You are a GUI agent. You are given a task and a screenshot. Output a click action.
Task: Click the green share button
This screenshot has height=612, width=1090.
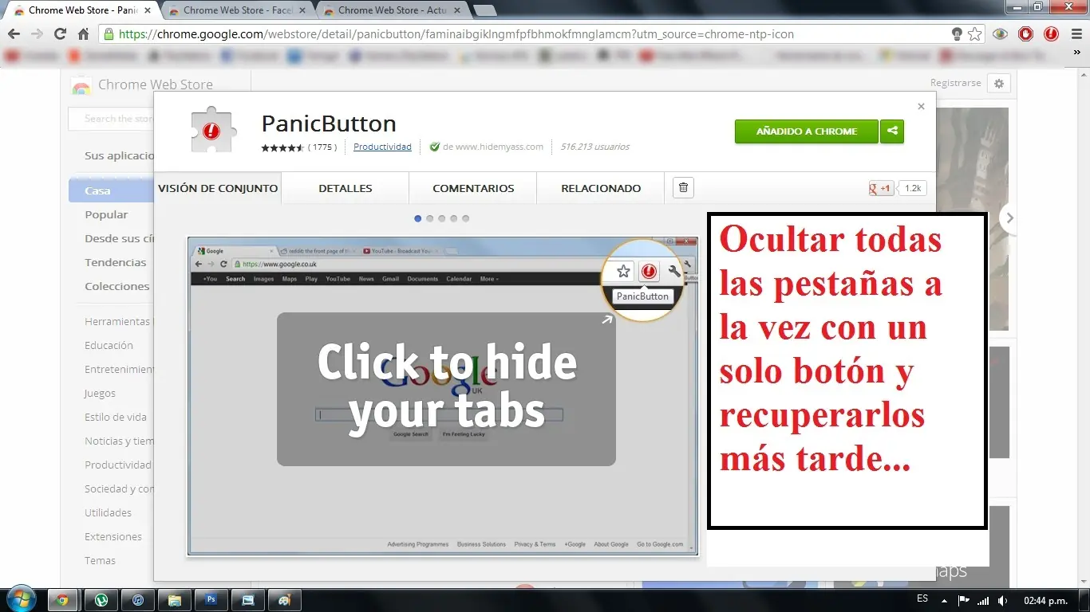[x=892, y=131]
